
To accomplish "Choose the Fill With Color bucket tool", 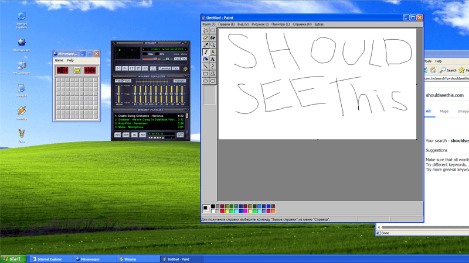I will [x=213, y=37].
